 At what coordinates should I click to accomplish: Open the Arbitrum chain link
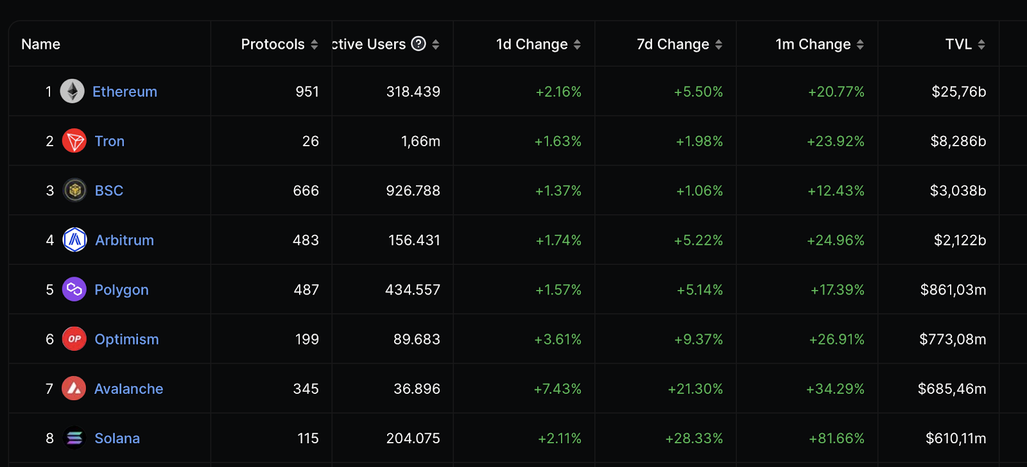pyautogui.click(x=125, y=240)
